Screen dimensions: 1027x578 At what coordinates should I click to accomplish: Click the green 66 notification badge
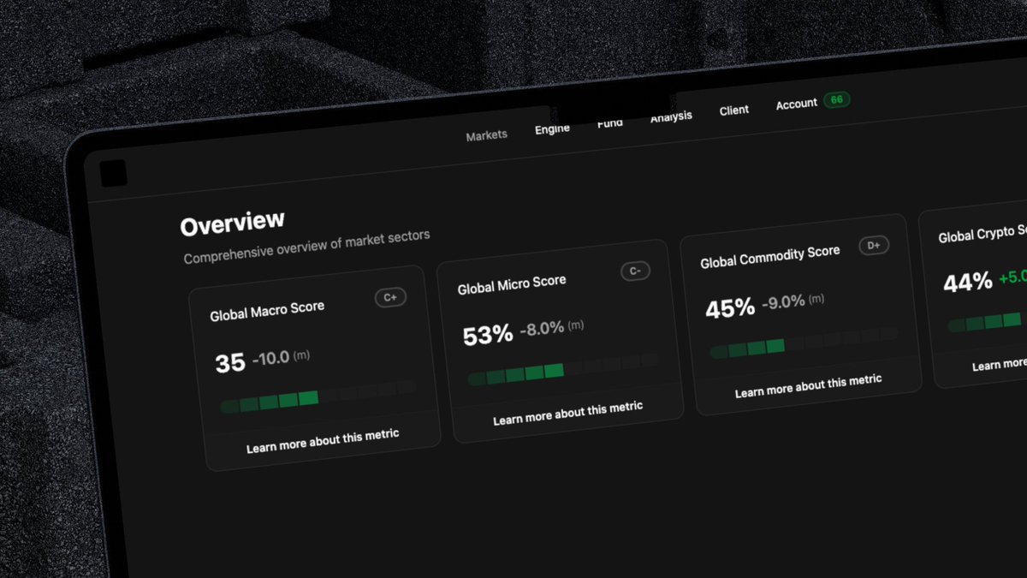click(x=837, y=100)
